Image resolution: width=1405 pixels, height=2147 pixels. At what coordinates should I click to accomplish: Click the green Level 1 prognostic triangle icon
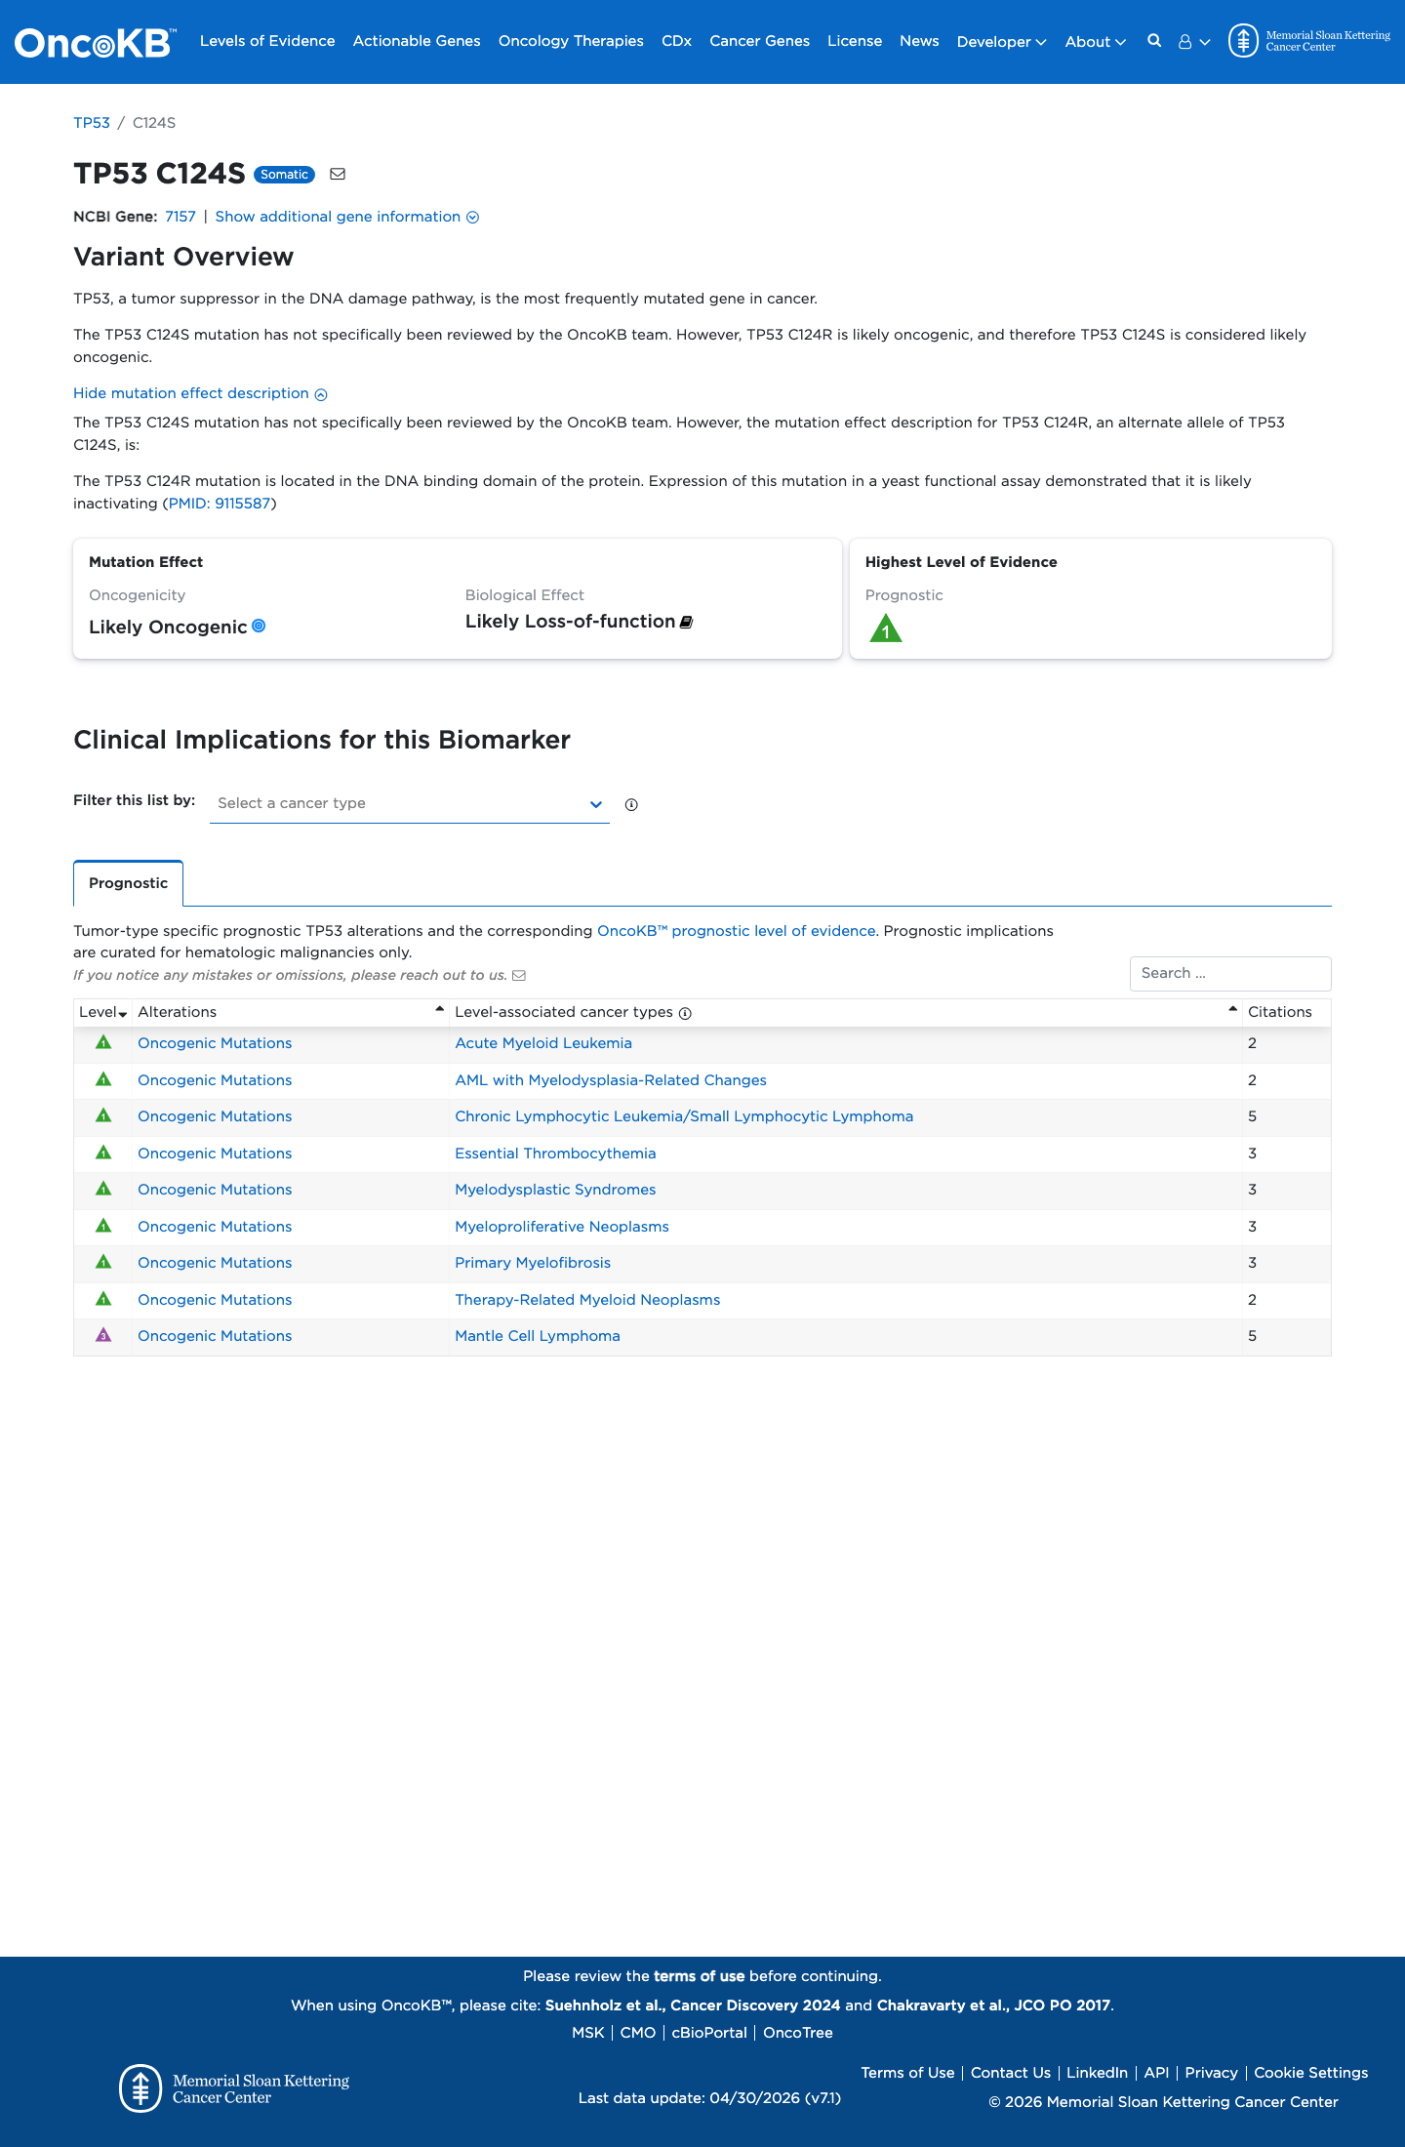pos(886,628)
